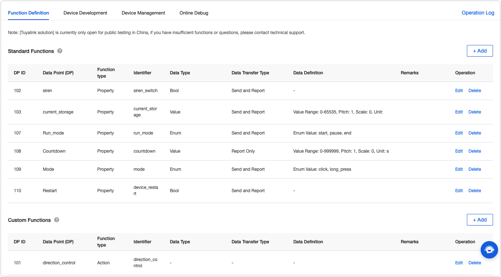Edit the Restart data point

(x=459, y=191)
